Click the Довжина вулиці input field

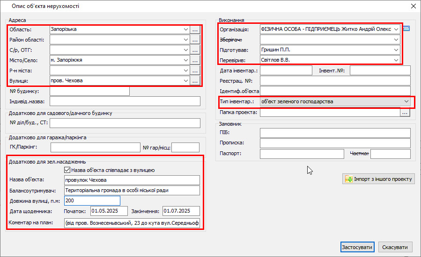[92, 201]
